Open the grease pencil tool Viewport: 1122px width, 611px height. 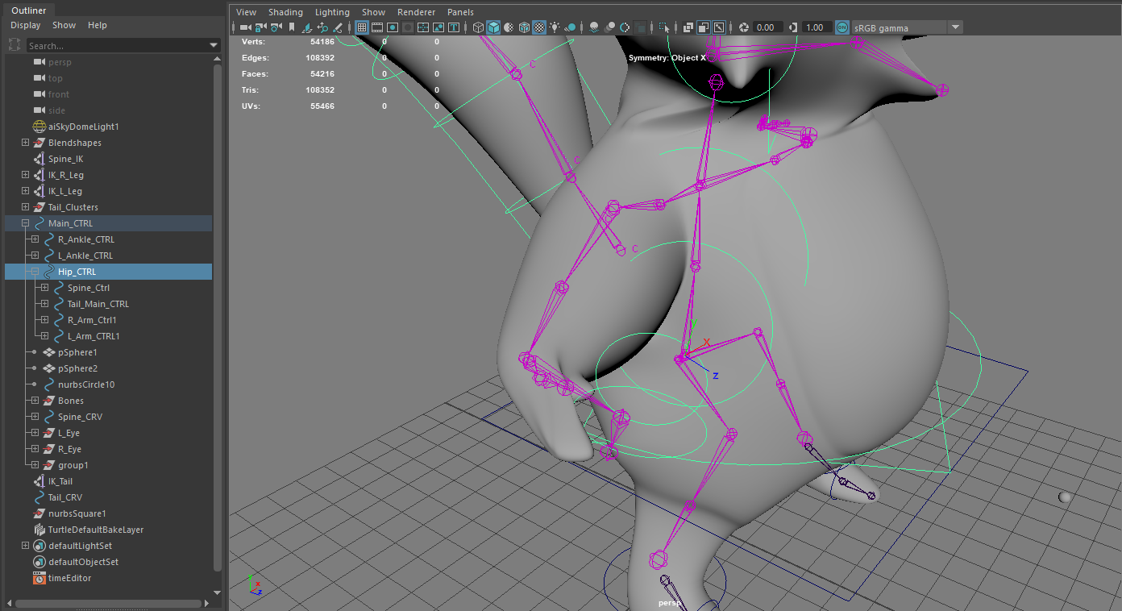point(337,27)
